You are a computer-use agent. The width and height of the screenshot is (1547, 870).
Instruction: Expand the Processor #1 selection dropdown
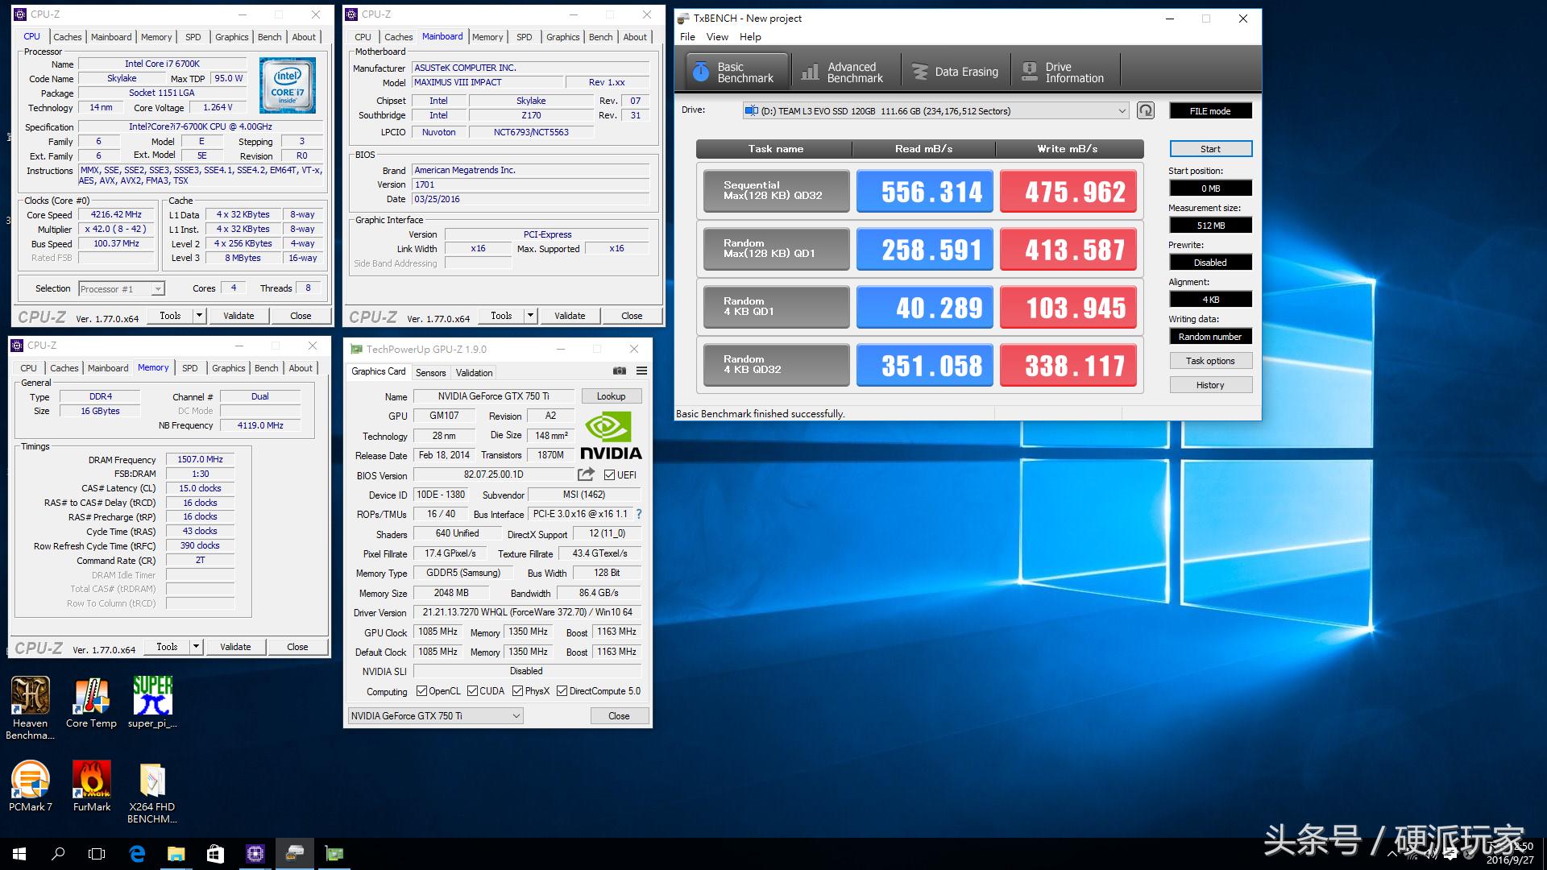point(158,289)
